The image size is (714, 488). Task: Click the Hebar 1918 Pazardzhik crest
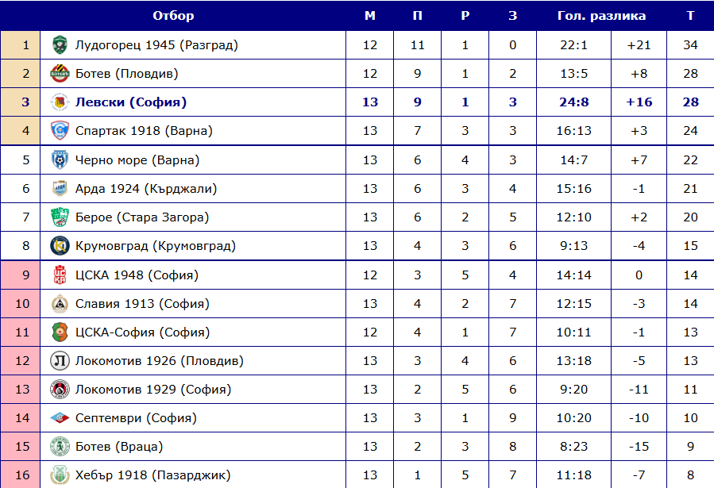[60, 475]
